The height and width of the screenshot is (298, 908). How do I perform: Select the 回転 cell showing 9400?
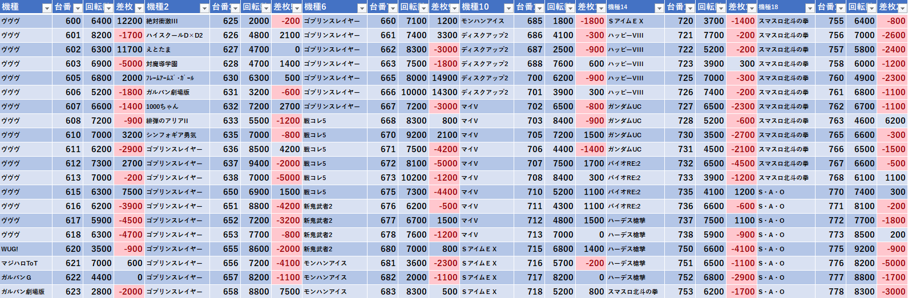tap(256, 164)
